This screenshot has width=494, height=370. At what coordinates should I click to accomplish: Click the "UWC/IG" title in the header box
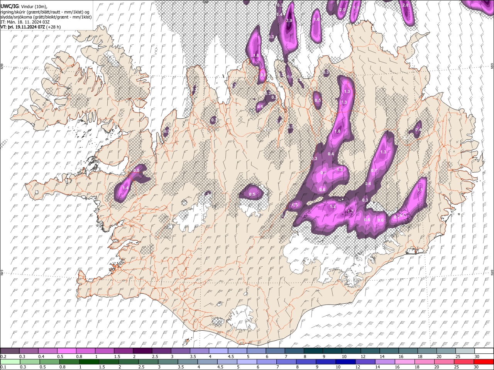(9, 7)
